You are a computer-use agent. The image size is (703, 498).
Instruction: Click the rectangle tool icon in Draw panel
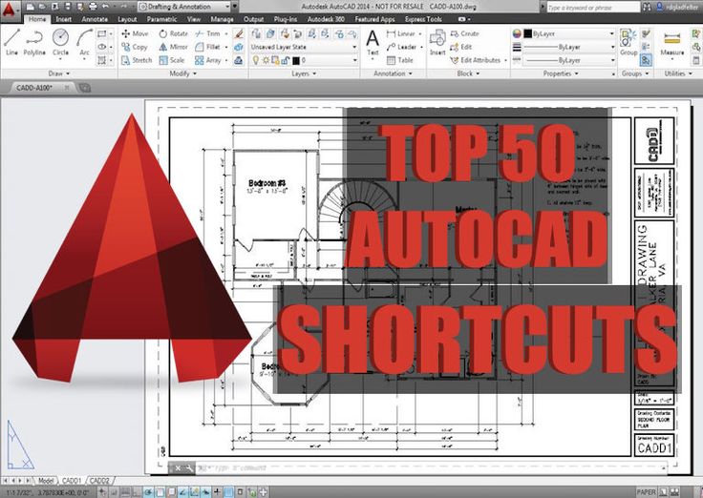coord(102,33)
